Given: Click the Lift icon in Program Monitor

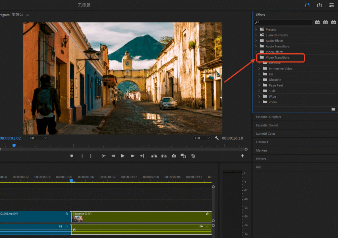Looking at the screenshot, I should 154,156.
